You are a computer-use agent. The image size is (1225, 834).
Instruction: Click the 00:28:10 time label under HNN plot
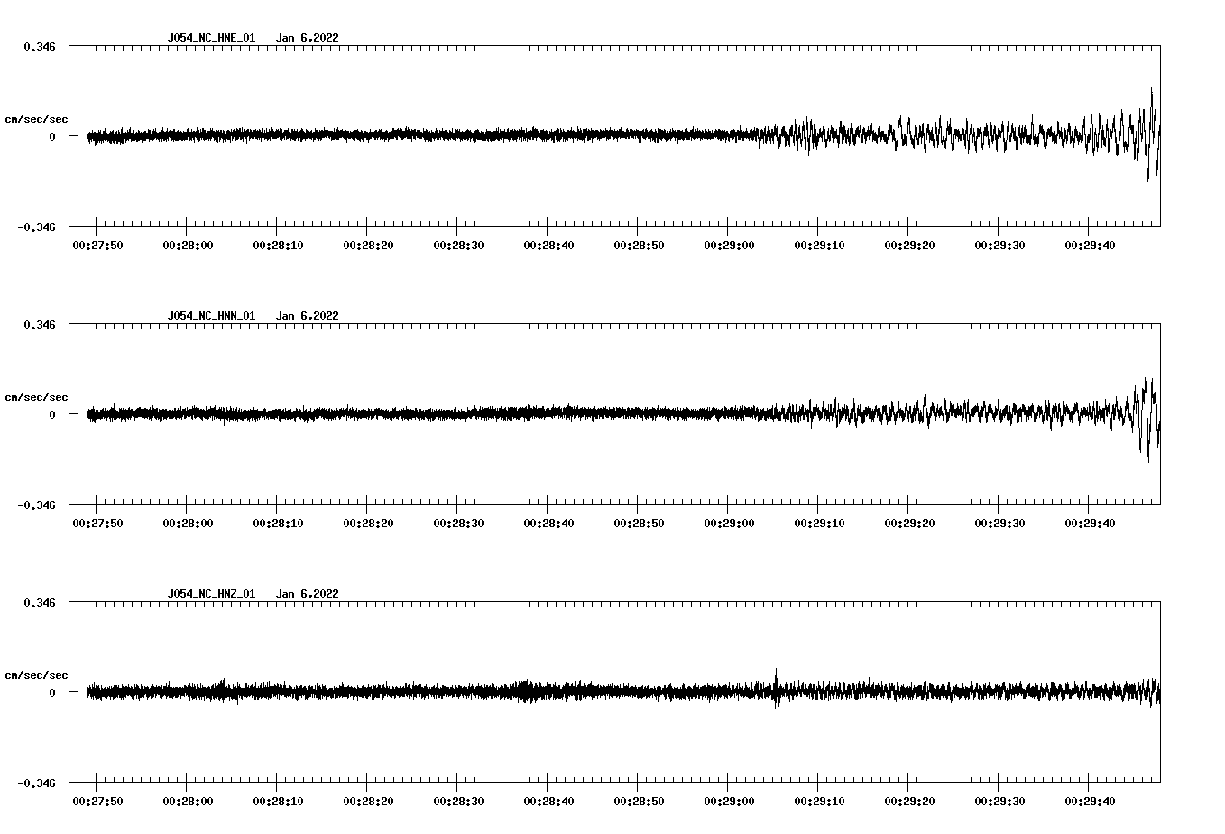tap(278, 524)
